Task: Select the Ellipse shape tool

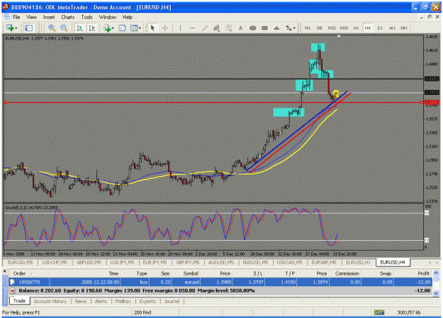Action: (252, 28)
